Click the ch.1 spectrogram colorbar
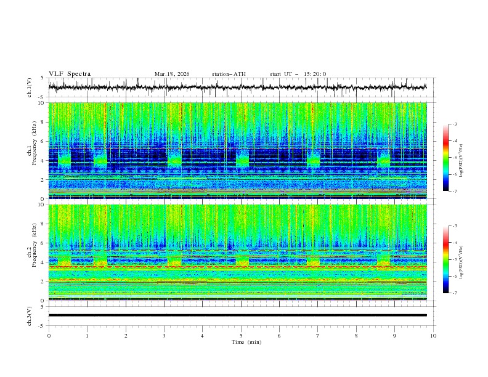Viewport: 488px width, 377px height. coord(446,157)
